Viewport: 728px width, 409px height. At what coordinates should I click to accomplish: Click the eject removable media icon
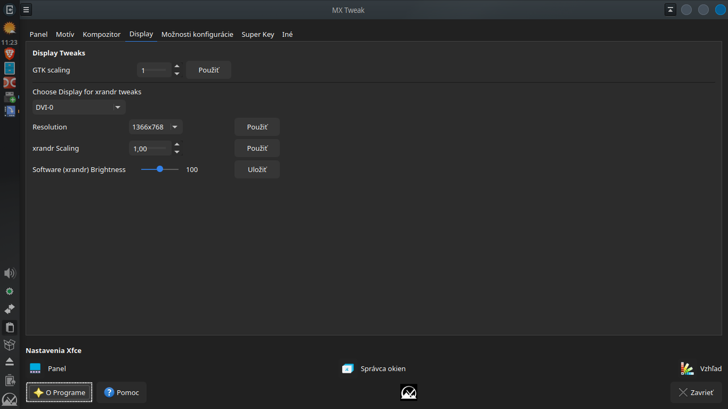click(x=9, y=362)
